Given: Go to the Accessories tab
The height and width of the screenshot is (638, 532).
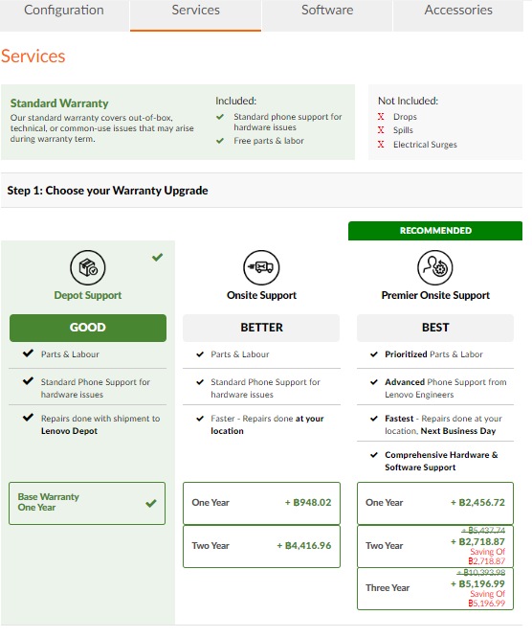Looking at the screenshot, I should coord(458,11).
